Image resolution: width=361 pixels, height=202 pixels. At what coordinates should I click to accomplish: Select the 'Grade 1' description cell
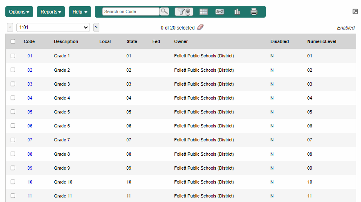point(62,56)
